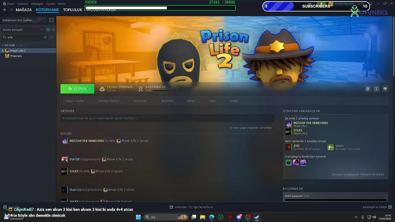
Task: Switch to the TOPLULUK tab
Action: 73,10
